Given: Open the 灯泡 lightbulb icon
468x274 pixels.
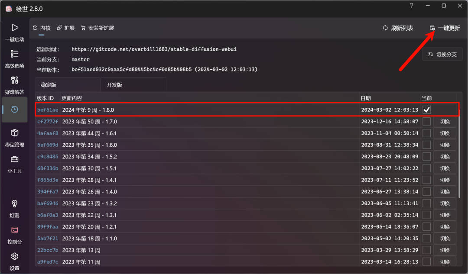Looking at the screenshot, I should [15, 203].
